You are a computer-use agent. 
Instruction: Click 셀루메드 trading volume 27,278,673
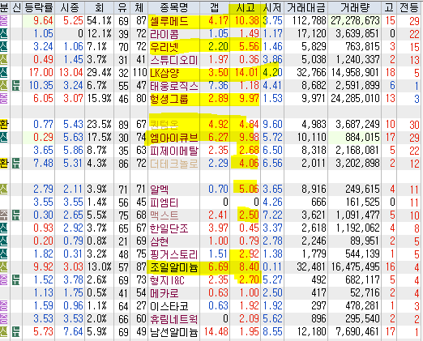[x=355, y=21]
